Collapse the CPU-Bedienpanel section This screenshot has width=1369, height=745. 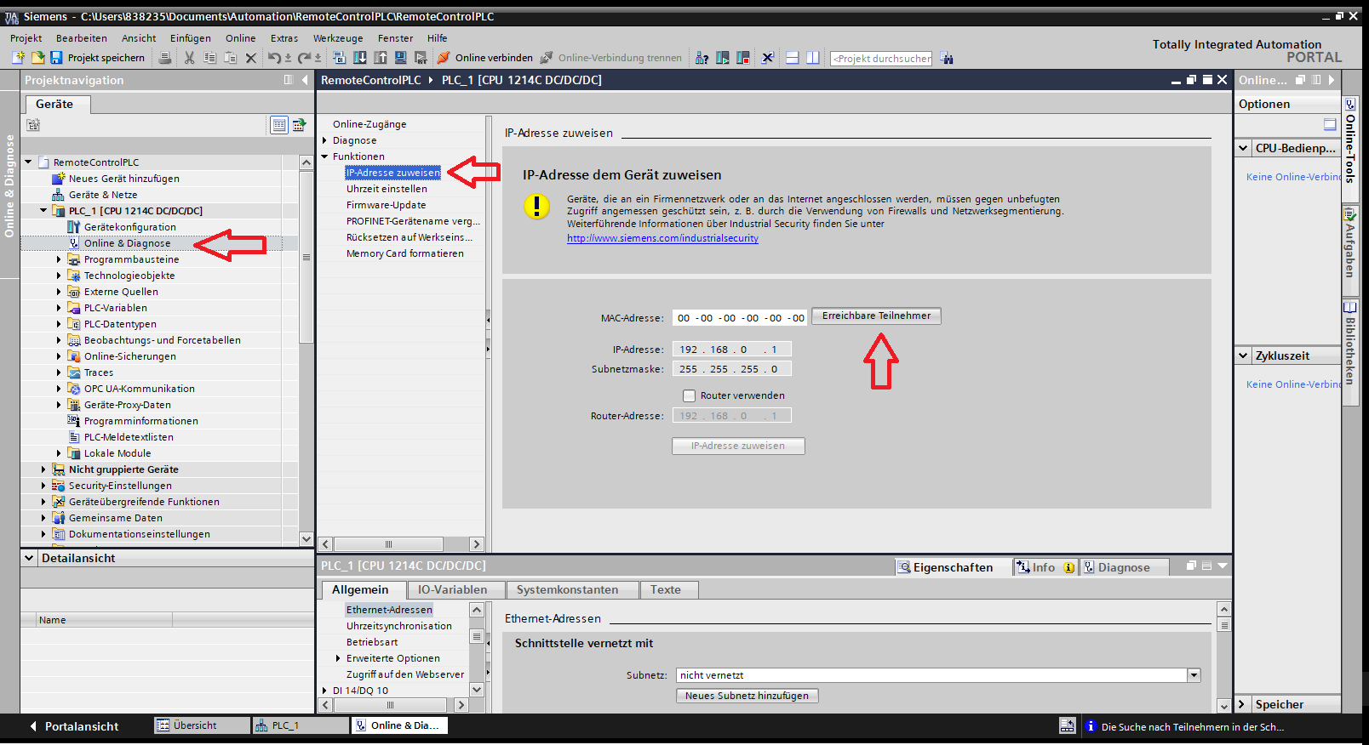tap(1243, 148)
